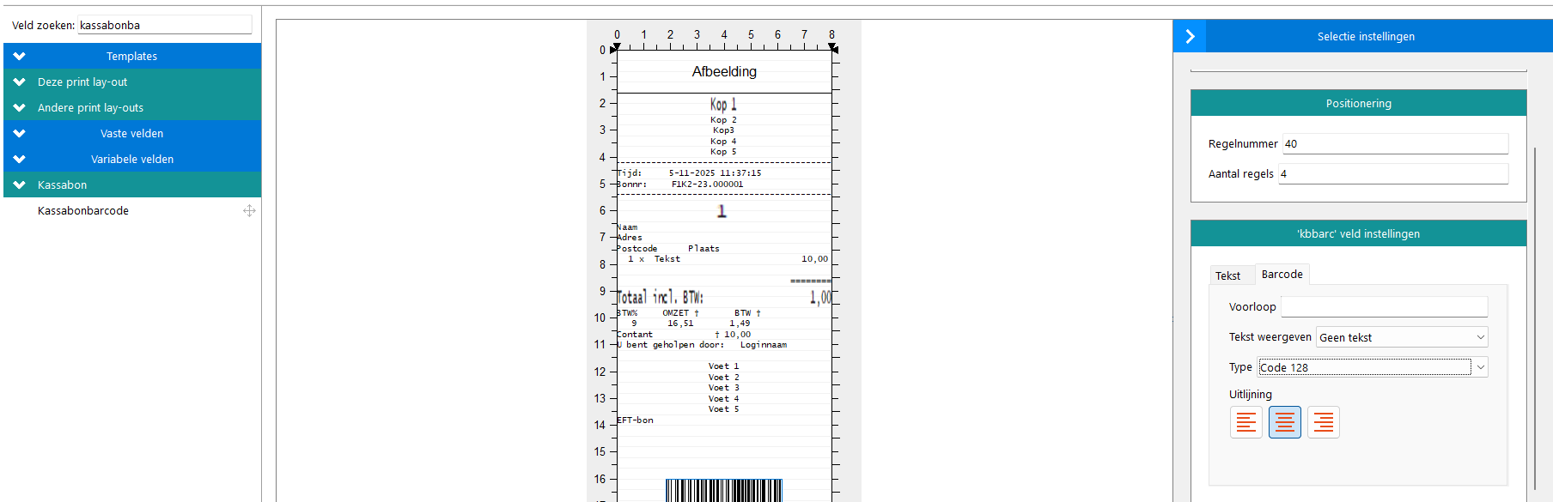This screenshot has height=502, width=1553.
Task: Expand the Templates section chevron
Action: (20, 57)
